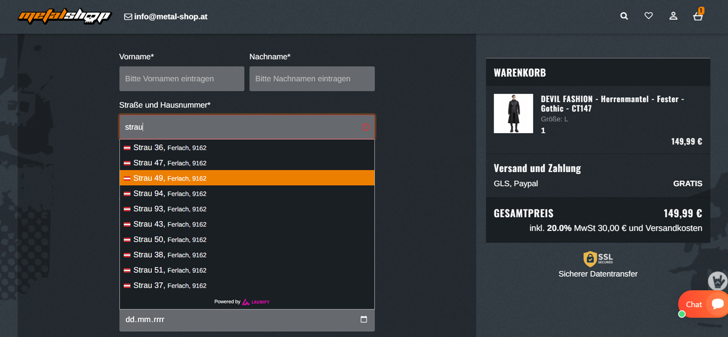
Task: Click the info@metal-shop.at email link
Action: [170, 17]
